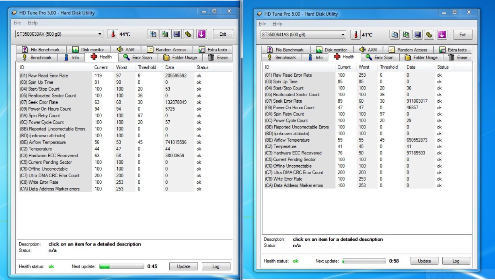Open the ST3500630AV (500 gB) drive dropdown

59,34
